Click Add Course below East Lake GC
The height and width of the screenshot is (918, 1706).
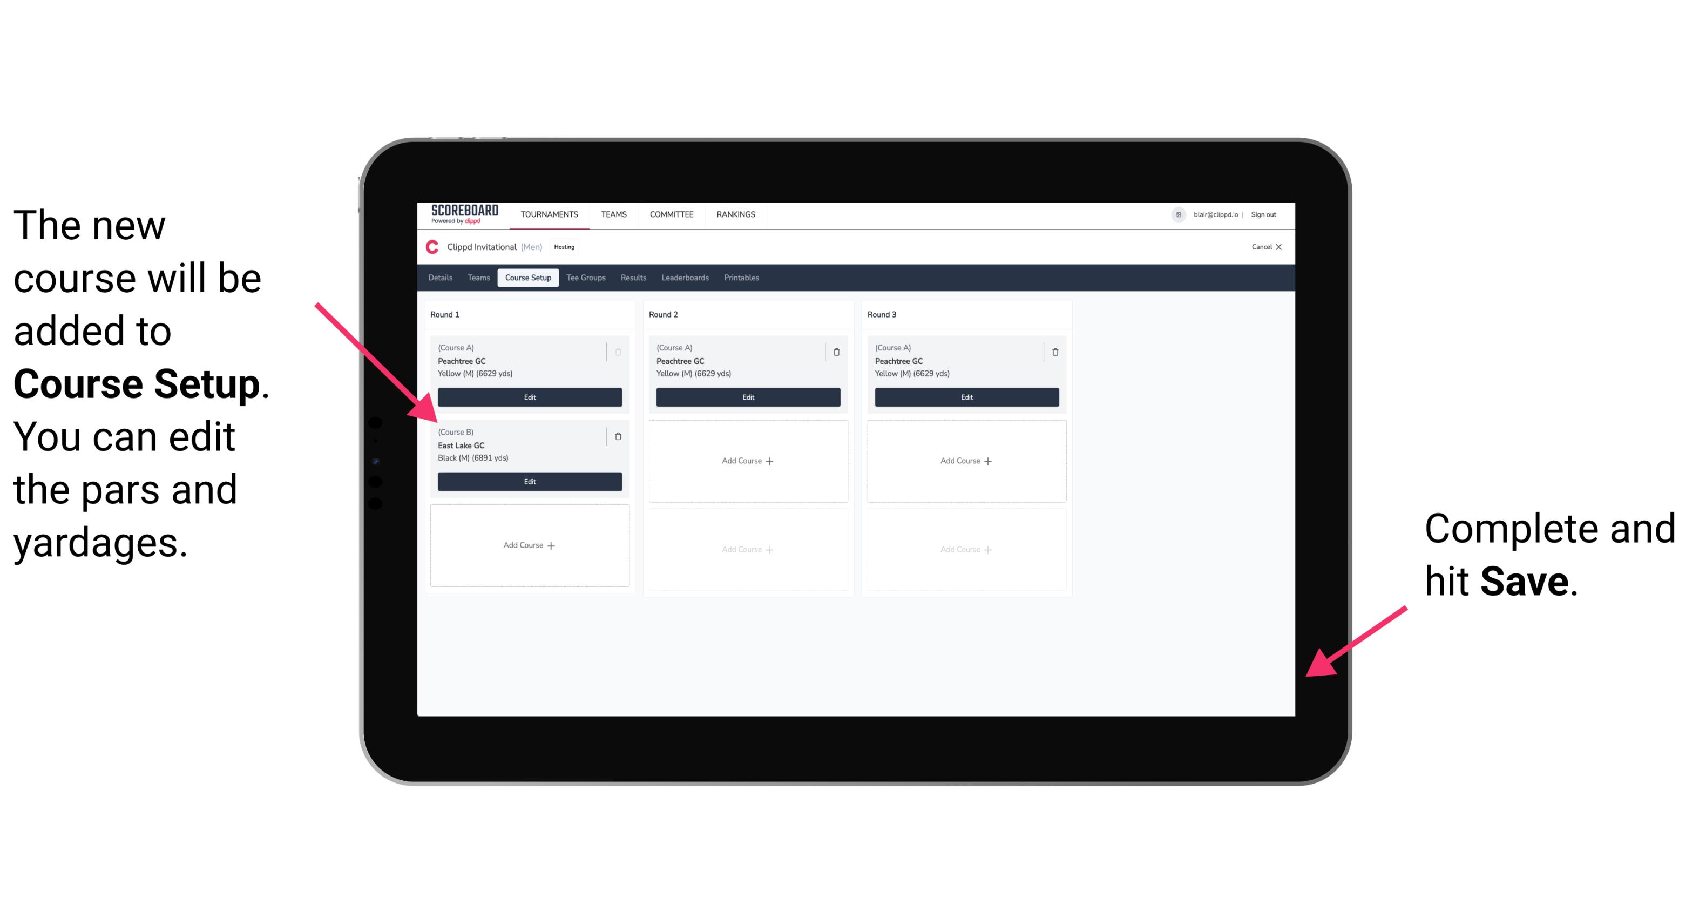coord(527,545)
